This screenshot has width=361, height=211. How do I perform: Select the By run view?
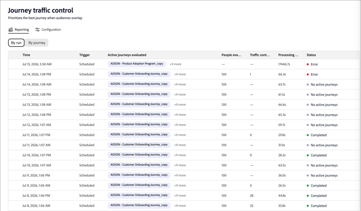(x=16, y=43)
